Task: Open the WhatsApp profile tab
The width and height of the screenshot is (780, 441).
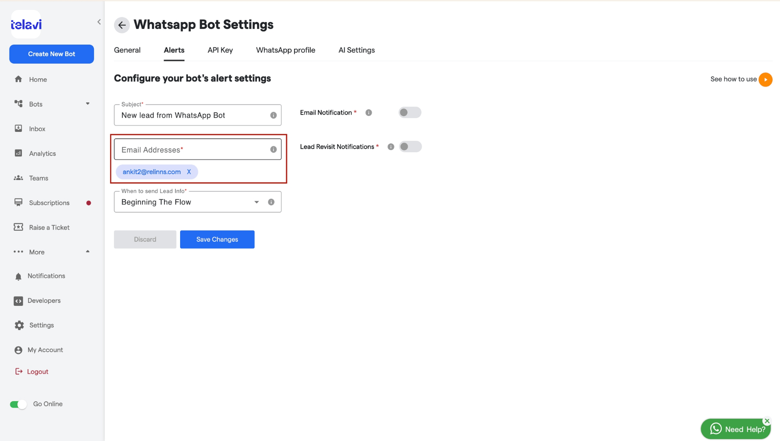Action: (x=285, y=50)
